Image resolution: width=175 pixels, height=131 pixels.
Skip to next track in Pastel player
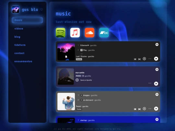(139, 109)
